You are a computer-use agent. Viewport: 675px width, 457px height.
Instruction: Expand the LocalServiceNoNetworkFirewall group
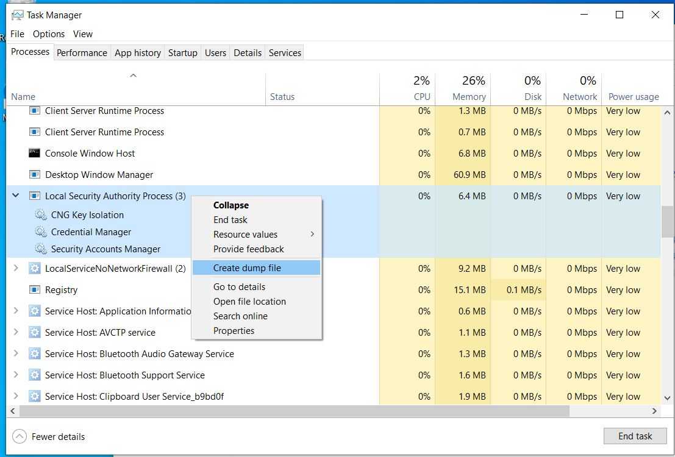[x=16, y=269]
